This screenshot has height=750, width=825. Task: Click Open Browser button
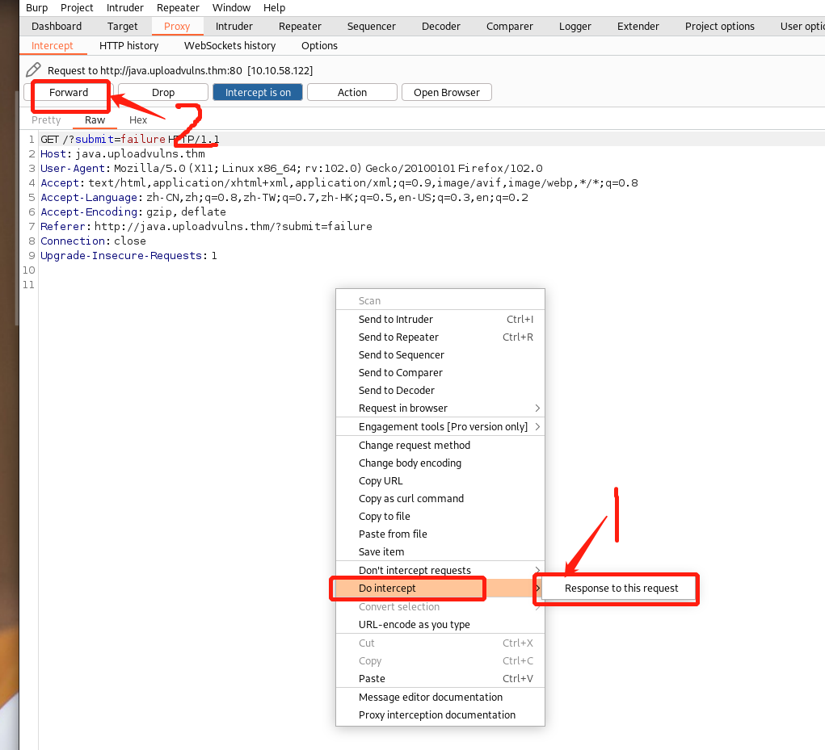[446, 93]
